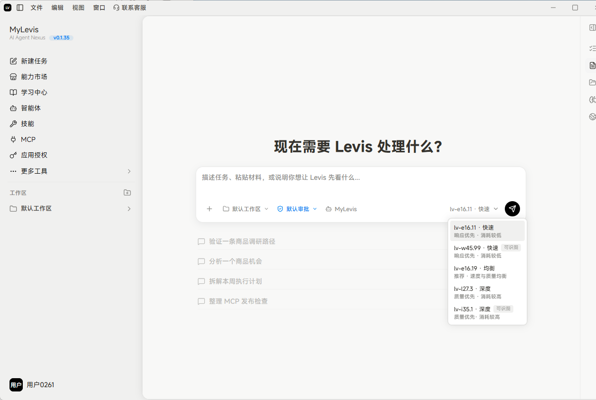Open the 窗口 menu
596x400 pixels.
click(99, 8)
